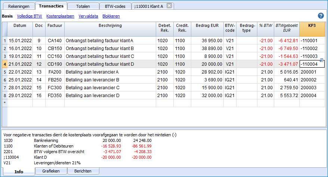Select cell 'Ontvangst betaling factuur klant A'
Screen dimensions: 328x177
point(110,41)
